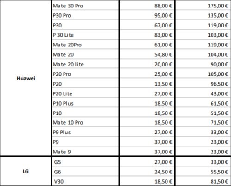
Task: Select the LG V30 model cell
Action: pos(85,181)
